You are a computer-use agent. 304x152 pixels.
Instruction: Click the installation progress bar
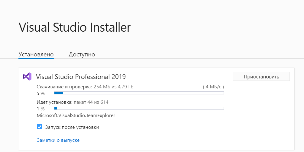click(139, 108)
